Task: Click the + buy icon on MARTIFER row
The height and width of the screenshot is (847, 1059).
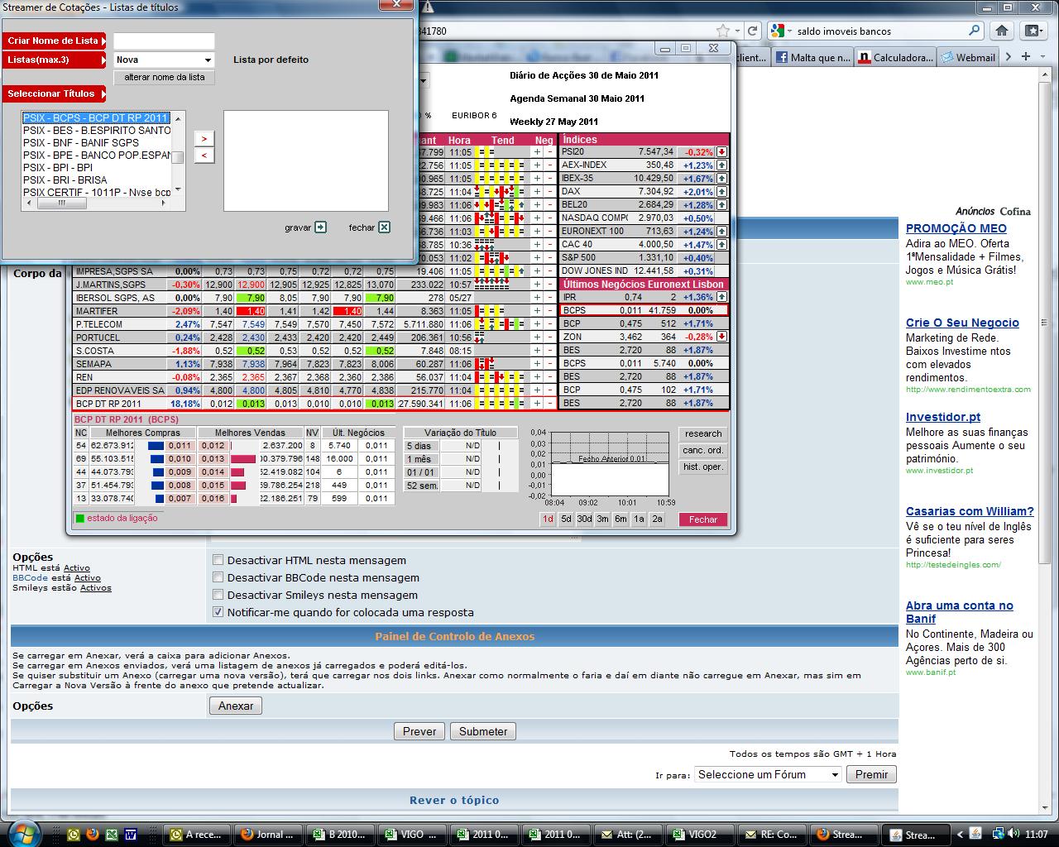Action: pos(537,311)
